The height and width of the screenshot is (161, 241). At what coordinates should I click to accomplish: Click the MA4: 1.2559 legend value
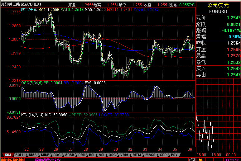(49, 10)
